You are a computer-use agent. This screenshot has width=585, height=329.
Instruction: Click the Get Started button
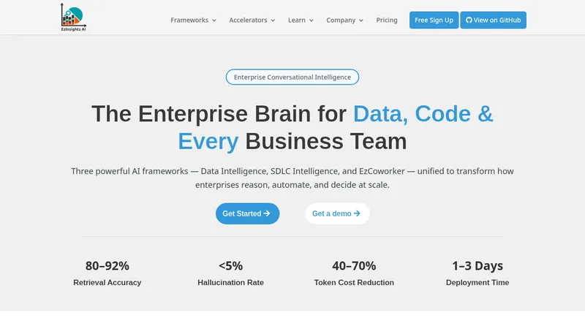click(247, 213)
